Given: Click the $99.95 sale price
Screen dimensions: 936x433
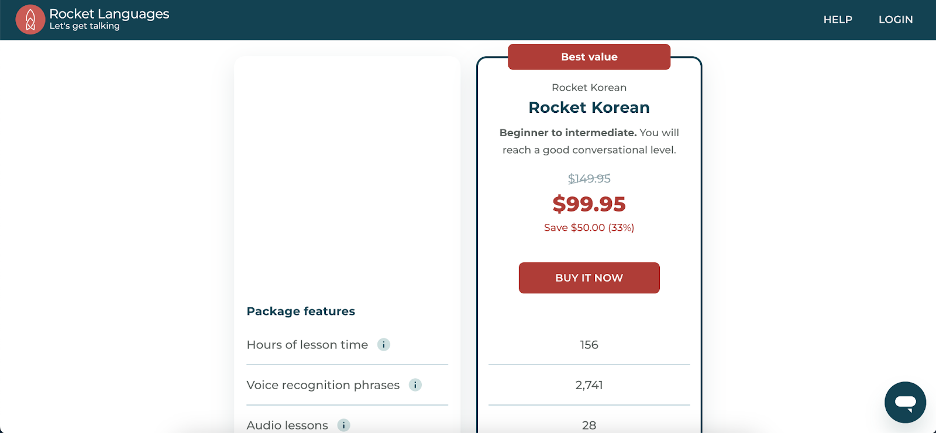Looking at the screenshot, I should [x=589, y=204].
